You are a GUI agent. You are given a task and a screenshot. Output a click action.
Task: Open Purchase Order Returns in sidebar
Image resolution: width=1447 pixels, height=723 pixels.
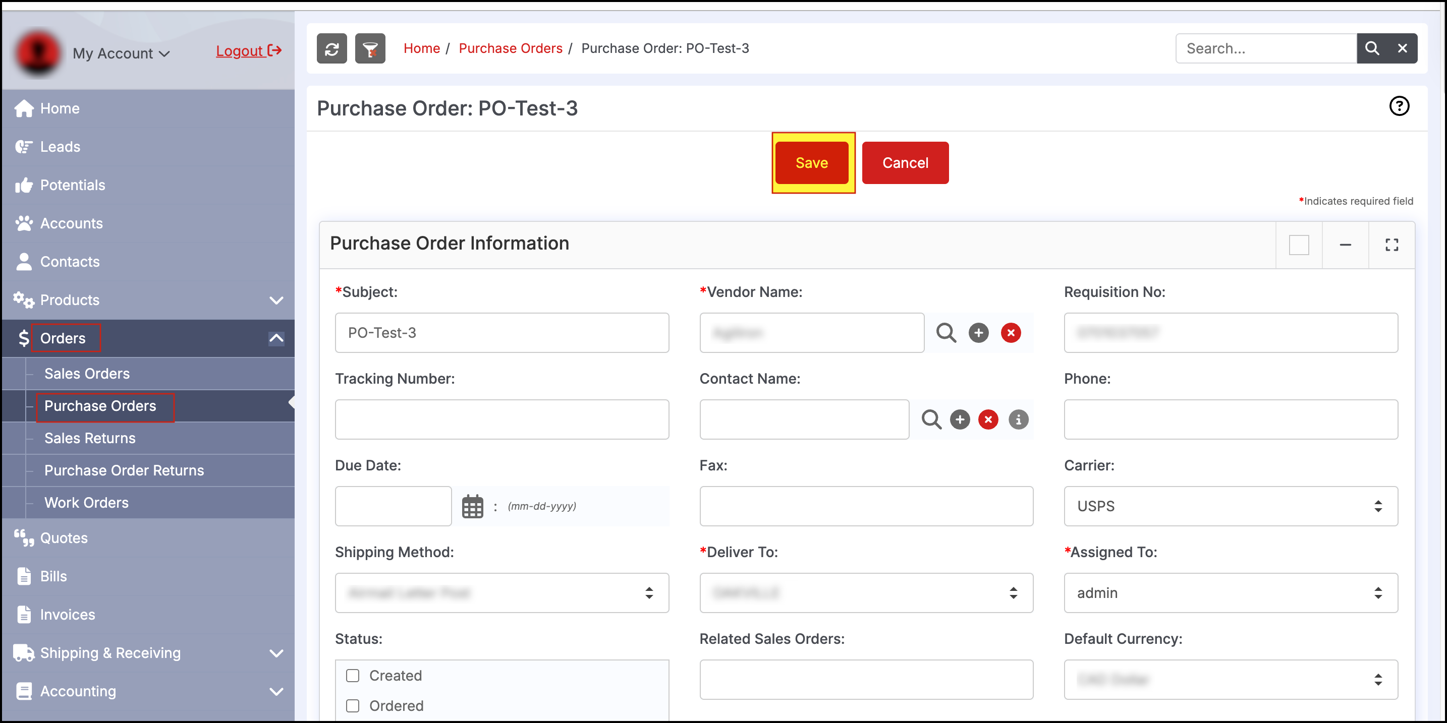coord(124,470)
